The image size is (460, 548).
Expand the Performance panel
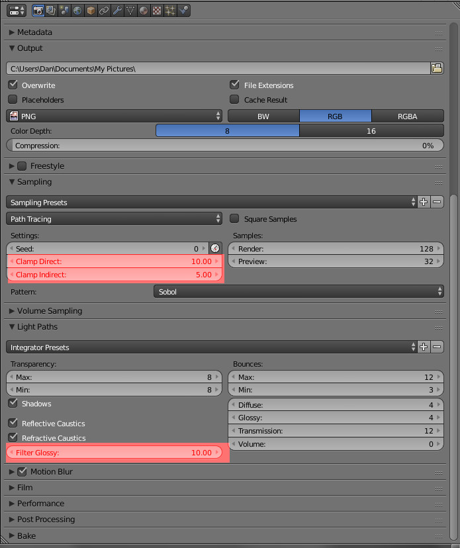click(11, 504)
